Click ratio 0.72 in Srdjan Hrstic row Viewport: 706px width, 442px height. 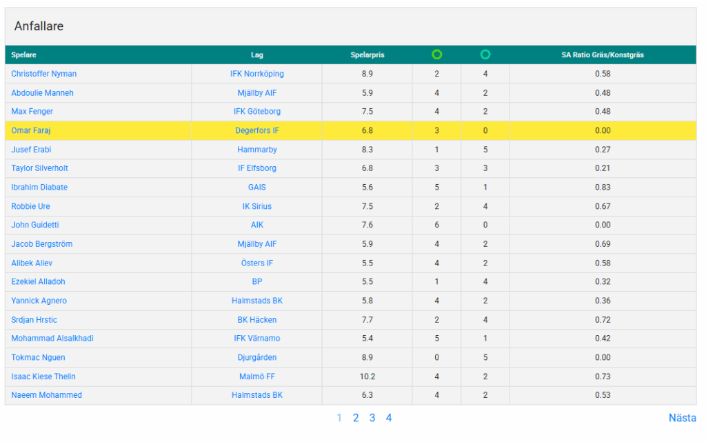[603, 319]
